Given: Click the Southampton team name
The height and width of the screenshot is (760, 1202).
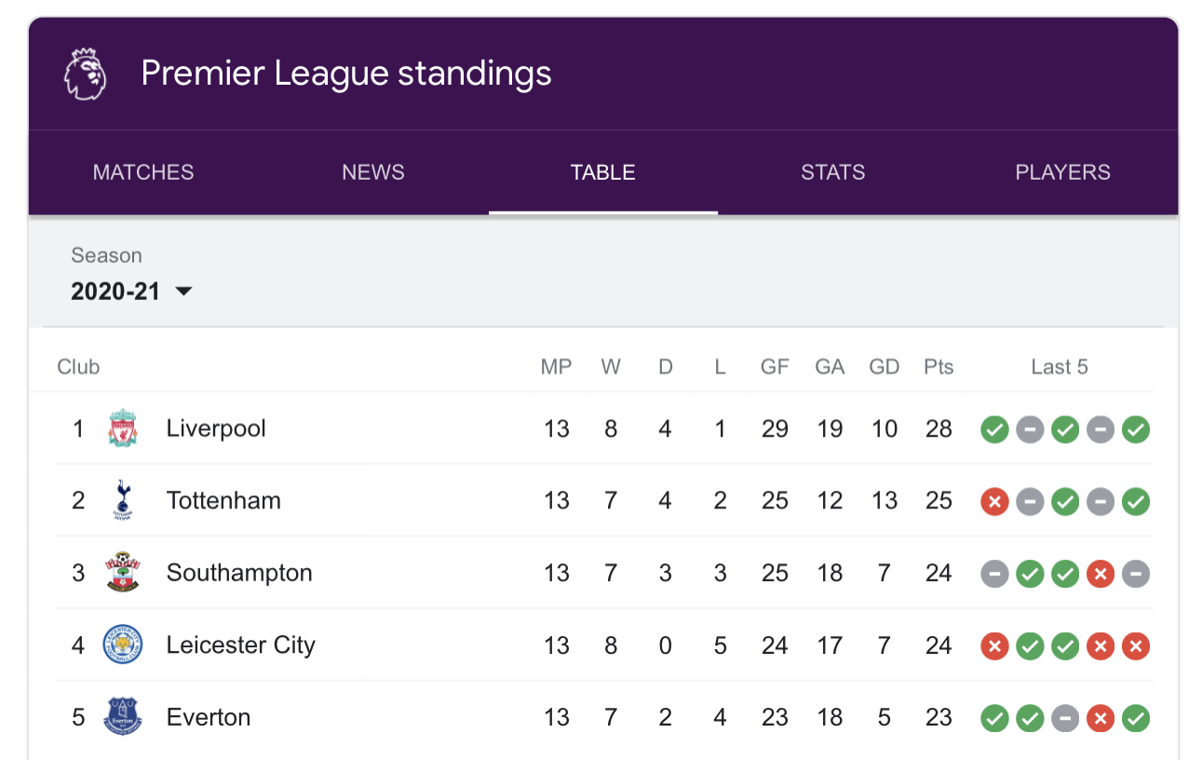Looking at the screenshot, I should tap(239, 573).
